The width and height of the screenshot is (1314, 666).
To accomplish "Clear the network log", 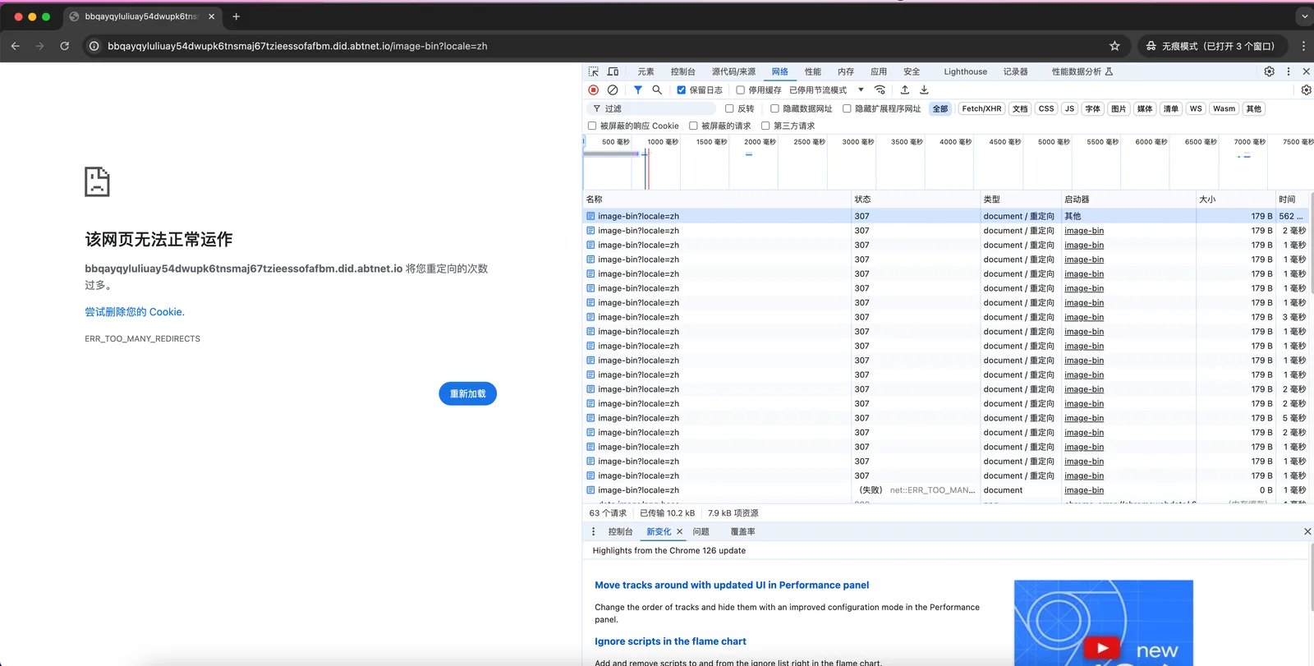I will 613,90.
